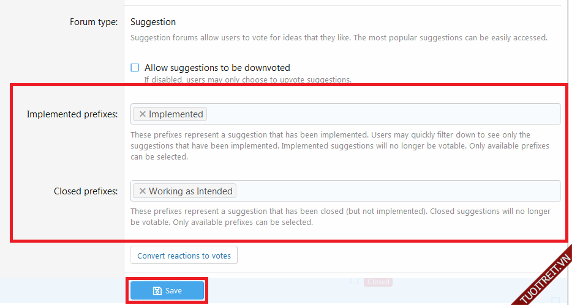Focus the Implemented prefixes input box
572x305 pixels.
click(x=380, y=114)
